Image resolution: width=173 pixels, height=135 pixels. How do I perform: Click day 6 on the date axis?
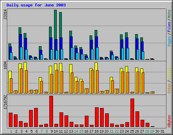click(36, 131)
